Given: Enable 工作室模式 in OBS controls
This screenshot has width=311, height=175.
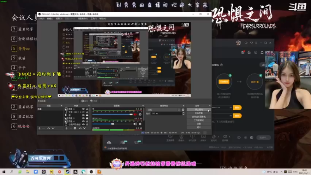Looking at the screenshot, I should pos(199,120).
